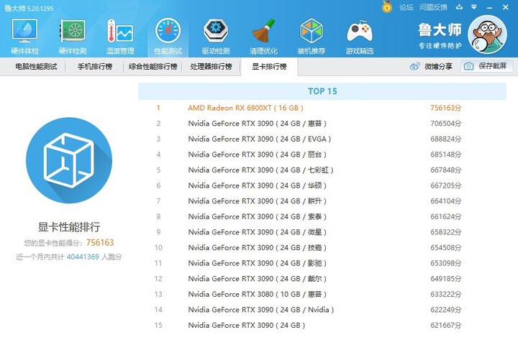
Task: Click the 显卡性能排行 heading
Action: coord(69,227)
